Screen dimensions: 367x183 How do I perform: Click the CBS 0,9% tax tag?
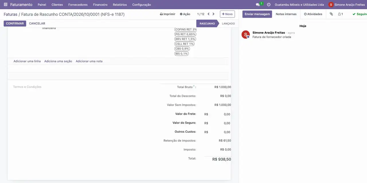[x=182, y=49]
